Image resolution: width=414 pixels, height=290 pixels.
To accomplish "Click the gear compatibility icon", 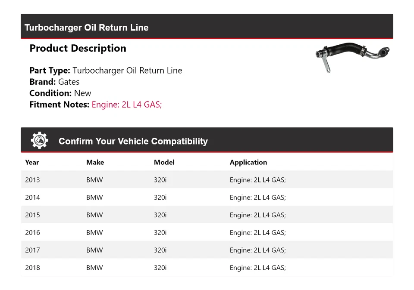I will tap(39, 141).
